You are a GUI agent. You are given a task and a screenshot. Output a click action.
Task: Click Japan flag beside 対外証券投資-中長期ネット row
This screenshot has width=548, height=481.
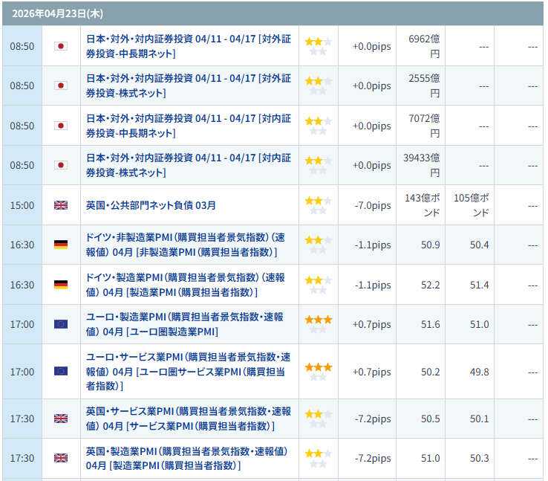(61, 46)
